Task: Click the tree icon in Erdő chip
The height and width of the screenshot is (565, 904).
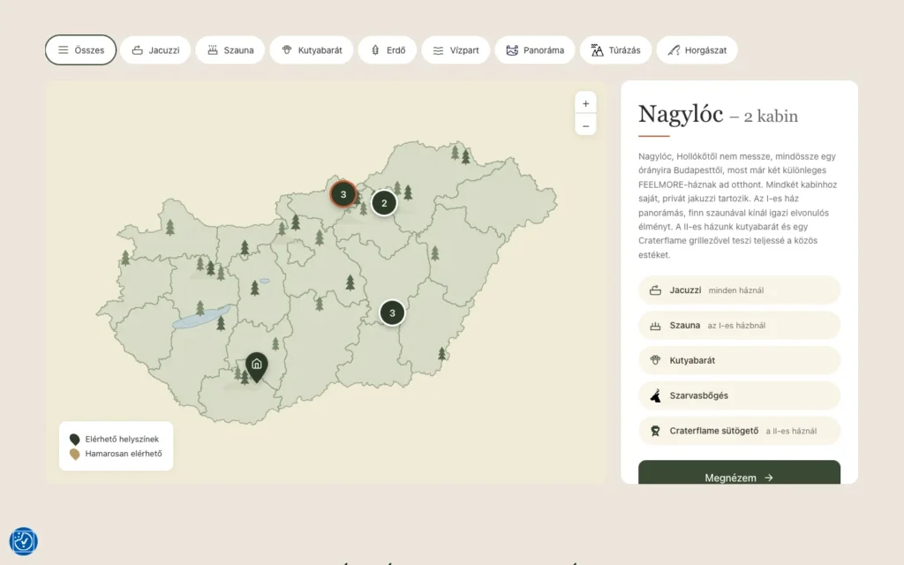Action: pos(375,50)
